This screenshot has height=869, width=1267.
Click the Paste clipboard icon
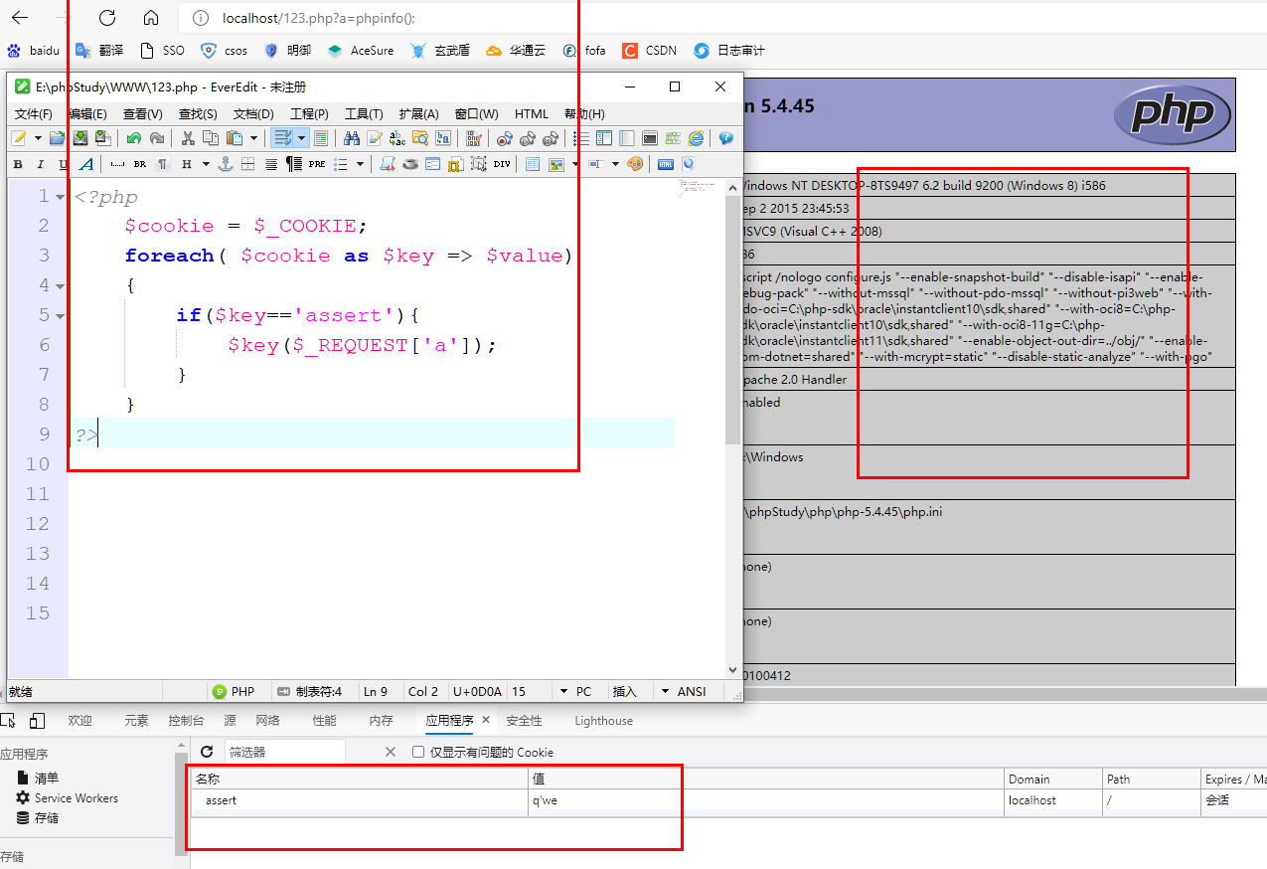click(234, 138)
